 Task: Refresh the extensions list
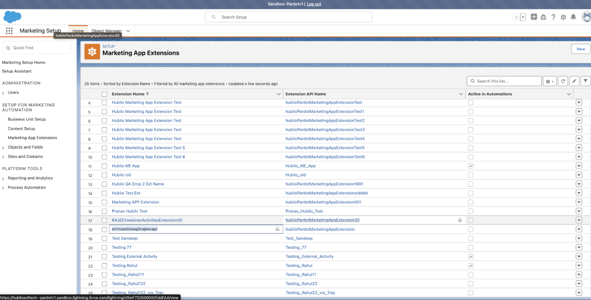click(x=563, y=81)
